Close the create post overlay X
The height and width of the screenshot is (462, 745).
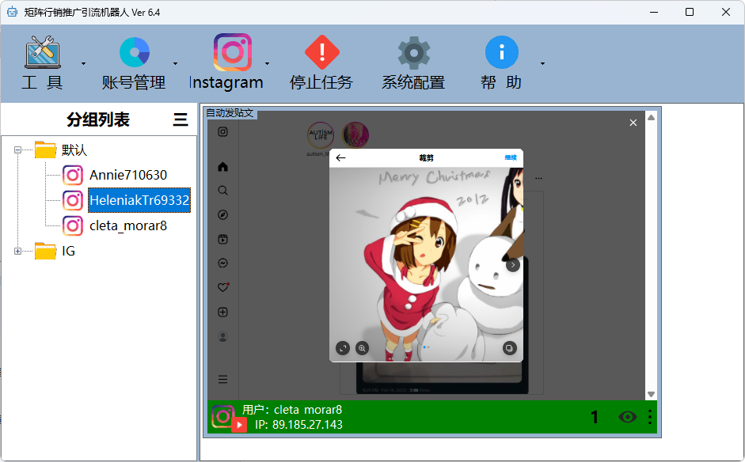pos(633,123)
